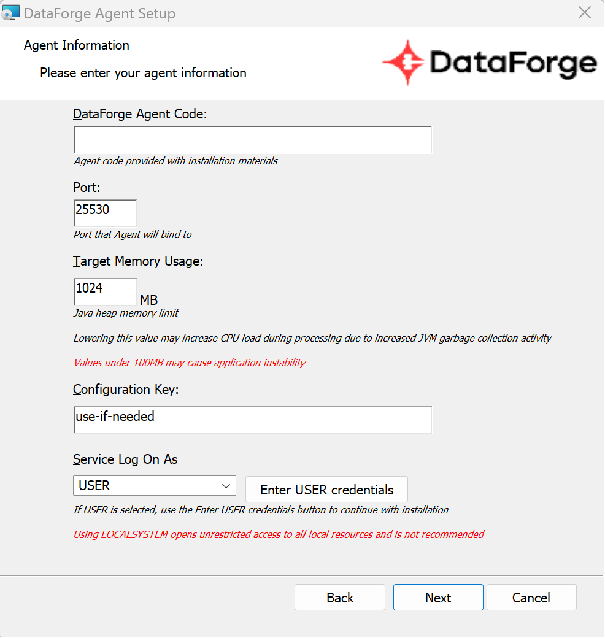This screenshot has height=638, width=605.
Task: Click the Target Memory Usage label
Action: click(138, 261)
